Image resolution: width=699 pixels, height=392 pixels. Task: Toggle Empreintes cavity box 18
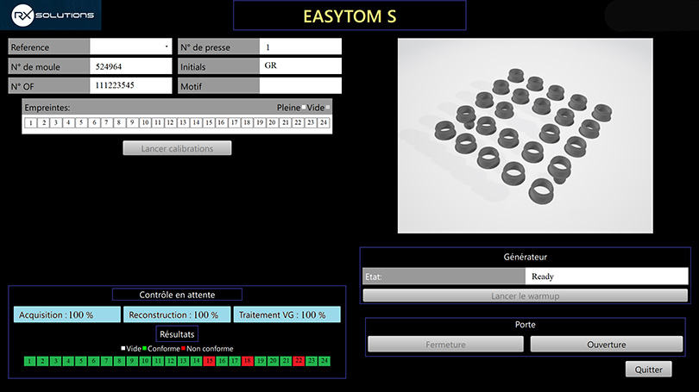point(247,122)
